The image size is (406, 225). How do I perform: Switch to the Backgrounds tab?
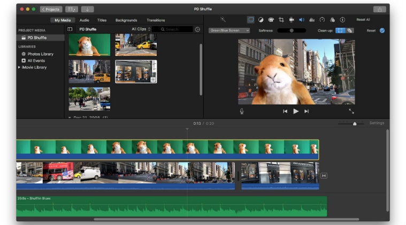126,20
